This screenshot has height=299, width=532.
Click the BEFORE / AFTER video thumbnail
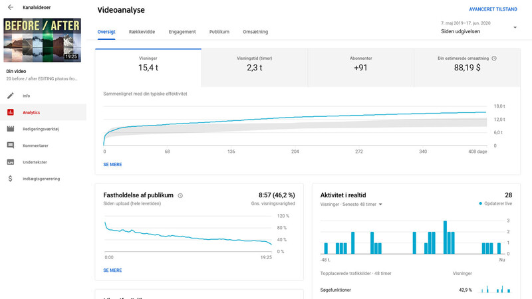(x=43, y=40)
